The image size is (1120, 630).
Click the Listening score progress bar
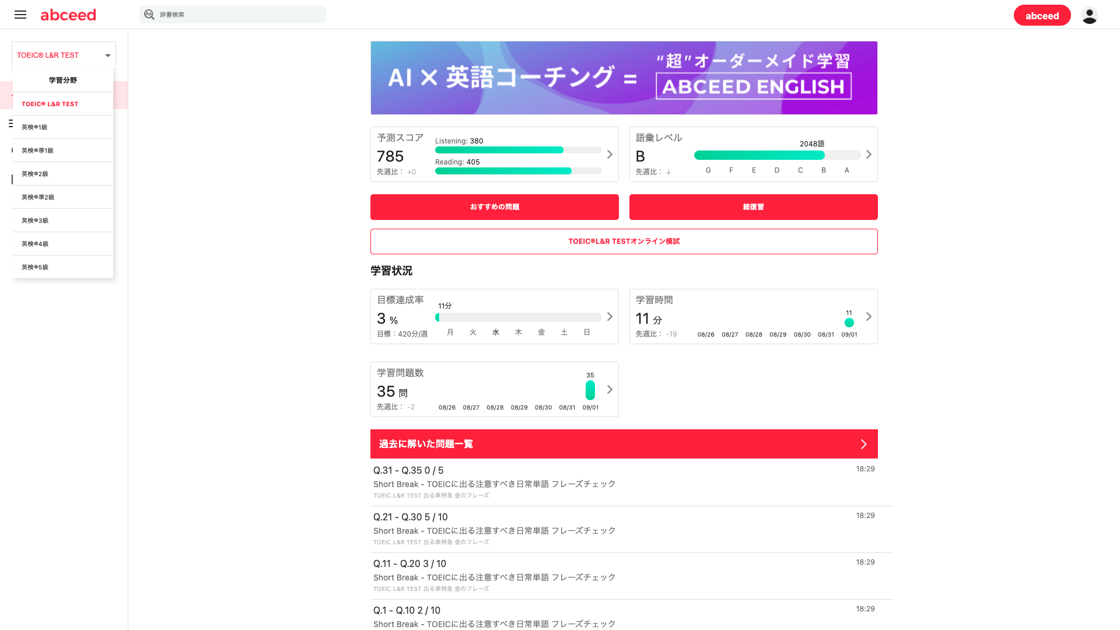[x=518, y=150]
